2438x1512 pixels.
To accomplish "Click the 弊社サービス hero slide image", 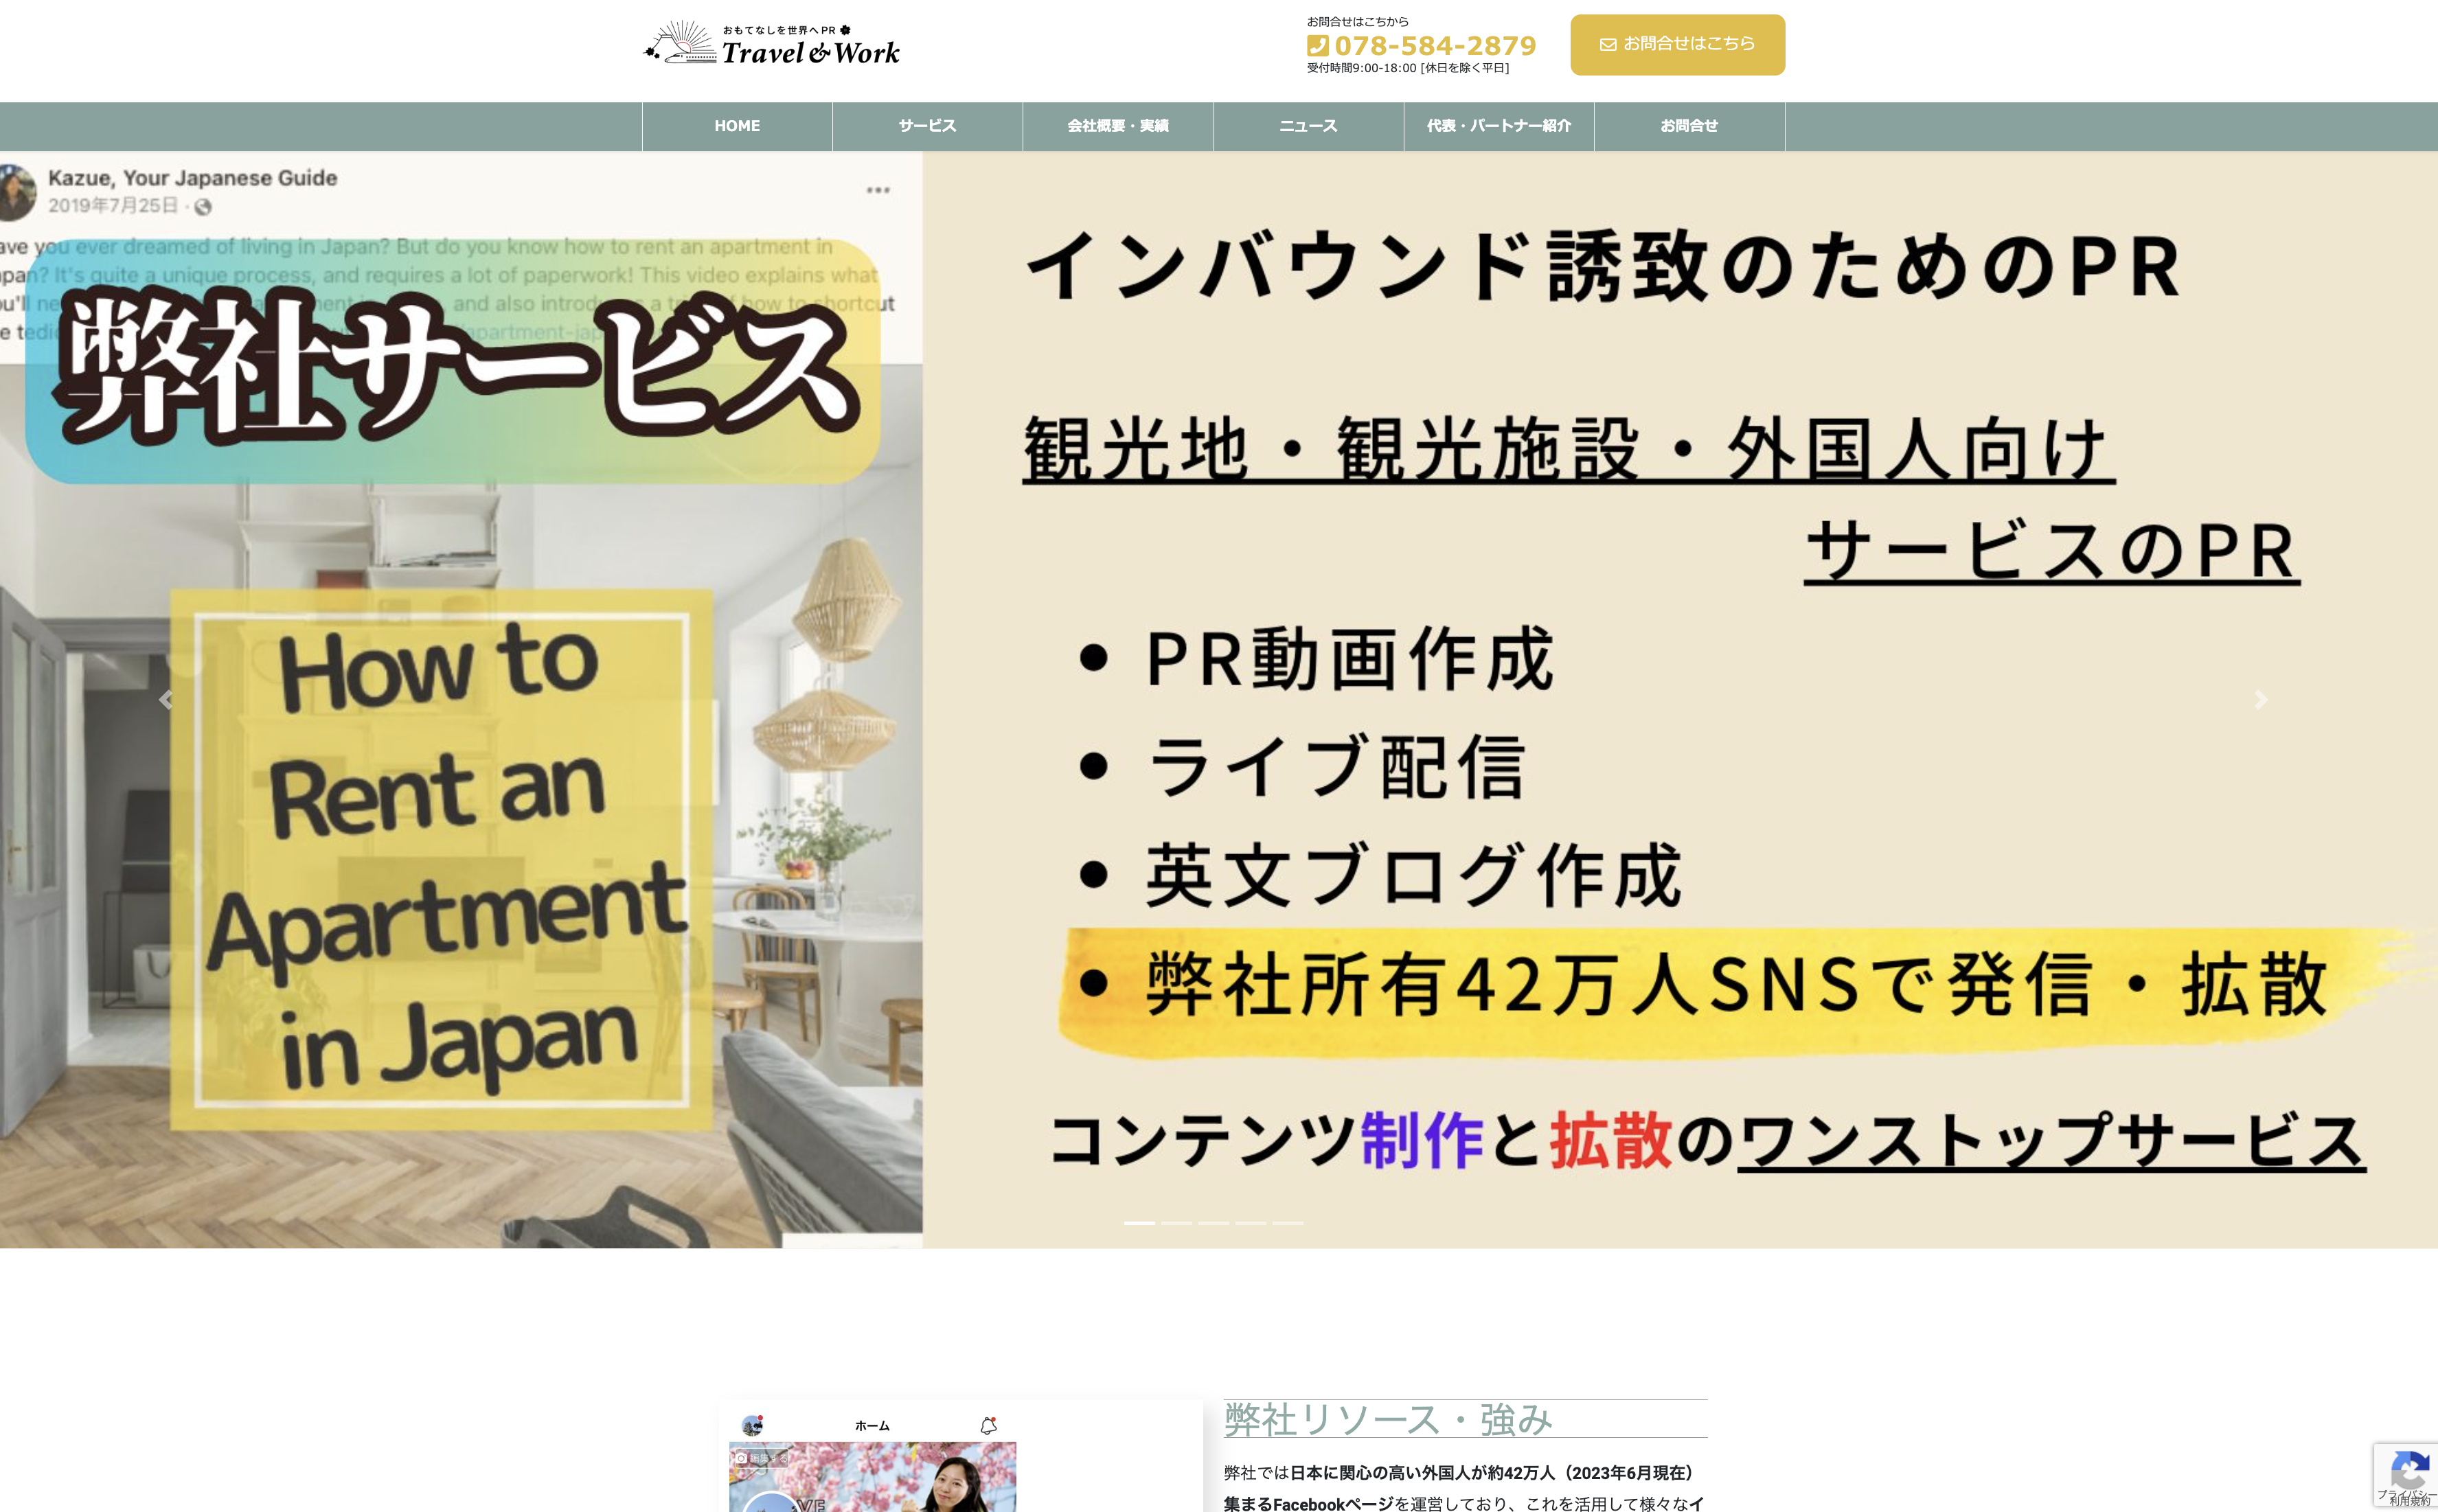I will tap(1219, 700).
